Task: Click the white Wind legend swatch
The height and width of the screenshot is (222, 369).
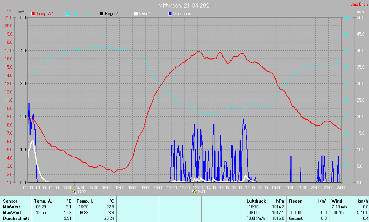Action: tap(136, 14)
